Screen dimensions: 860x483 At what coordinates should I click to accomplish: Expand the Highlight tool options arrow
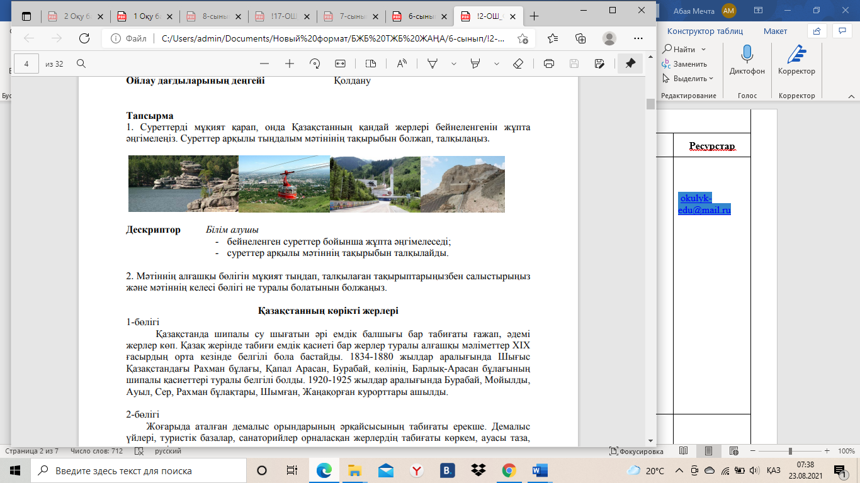[497, 64]
